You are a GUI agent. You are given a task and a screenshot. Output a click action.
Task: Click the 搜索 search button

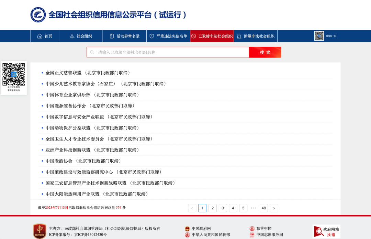pos(265,52)
